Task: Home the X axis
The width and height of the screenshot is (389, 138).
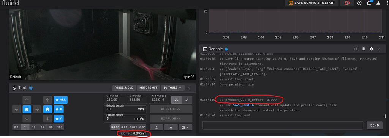Action: point(59,109)
